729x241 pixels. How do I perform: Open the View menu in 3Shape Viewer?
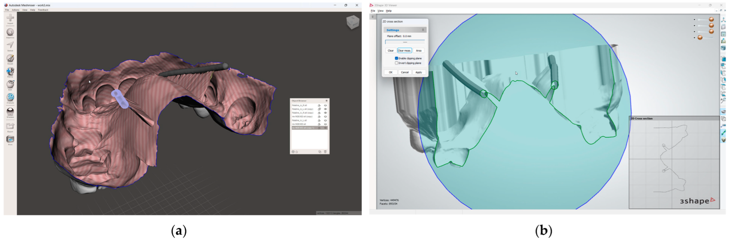pyautogui.click(x=380, y=11)
